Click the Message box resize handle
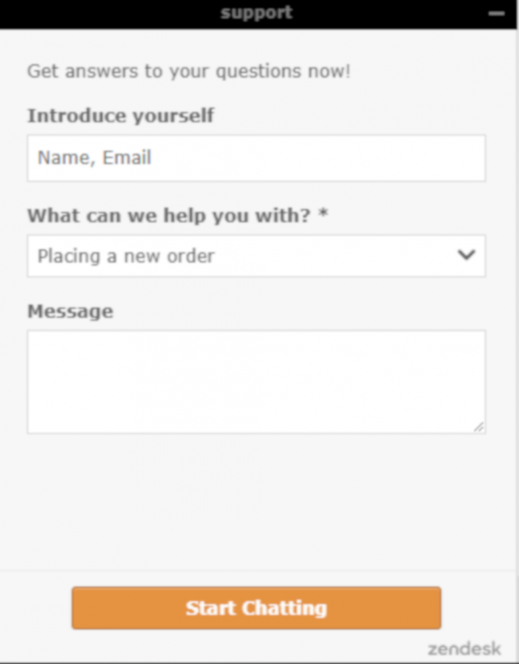 (x=479, y=426)
